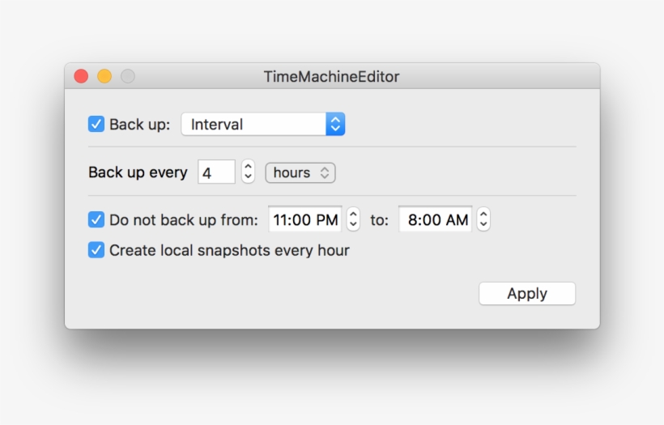
Task: Click the Back up every label
Action: 138,172
